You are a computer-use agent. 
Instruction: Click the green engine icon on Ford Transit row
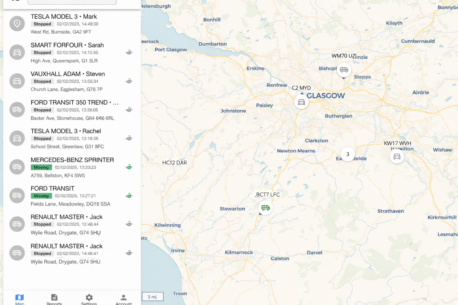tap(129, 196)
